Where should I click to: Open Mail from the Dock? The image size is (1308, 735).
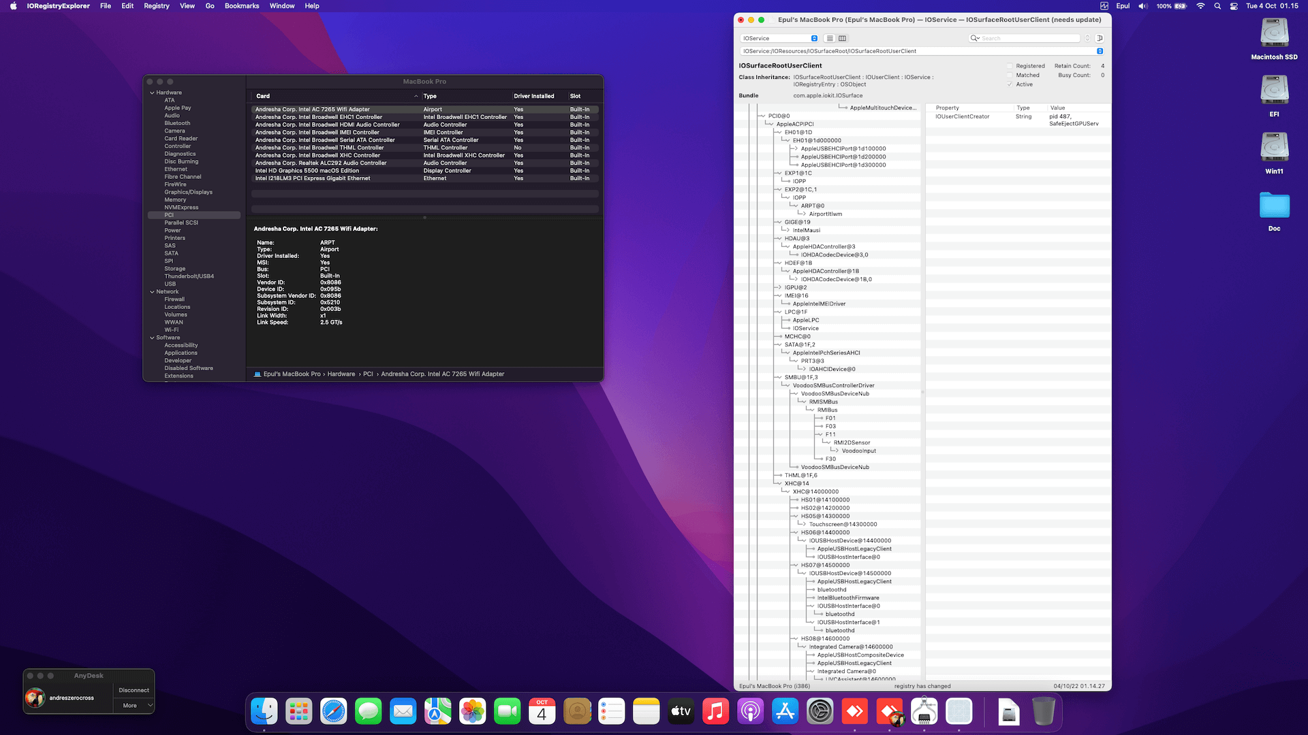(403, 712)
